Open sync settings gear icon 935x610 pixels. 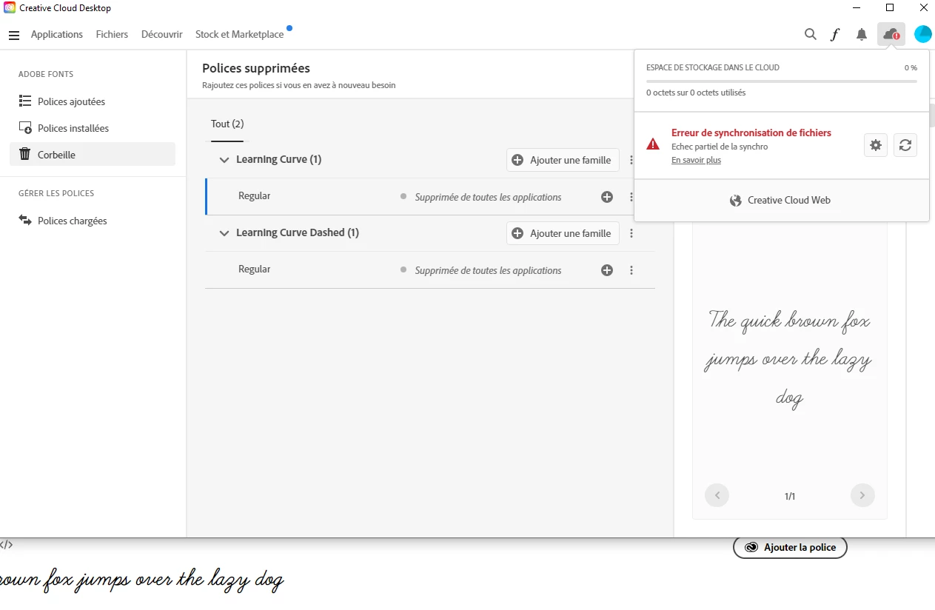tap(876, 145)
